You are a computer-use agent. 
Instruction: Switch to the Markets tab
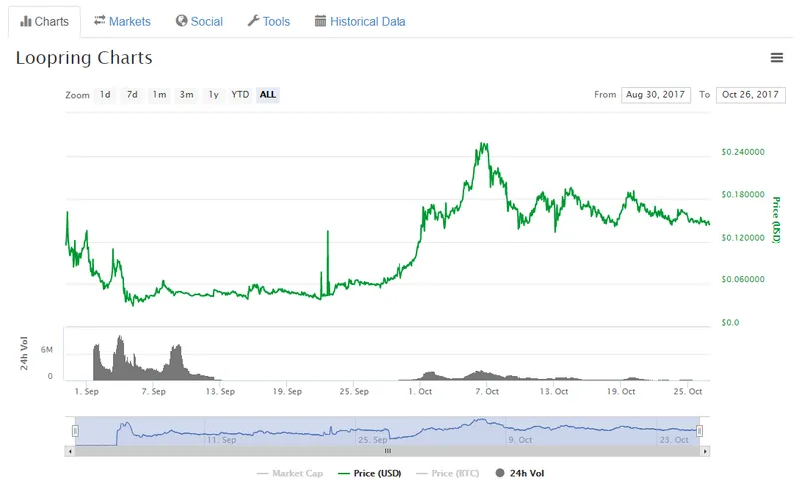pos(122,21)
